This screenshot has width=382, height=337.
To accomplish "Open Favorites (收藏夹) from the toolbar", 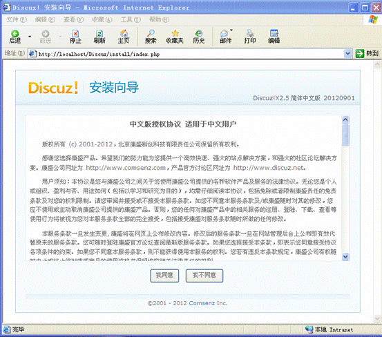I will [x=175, y=37].
